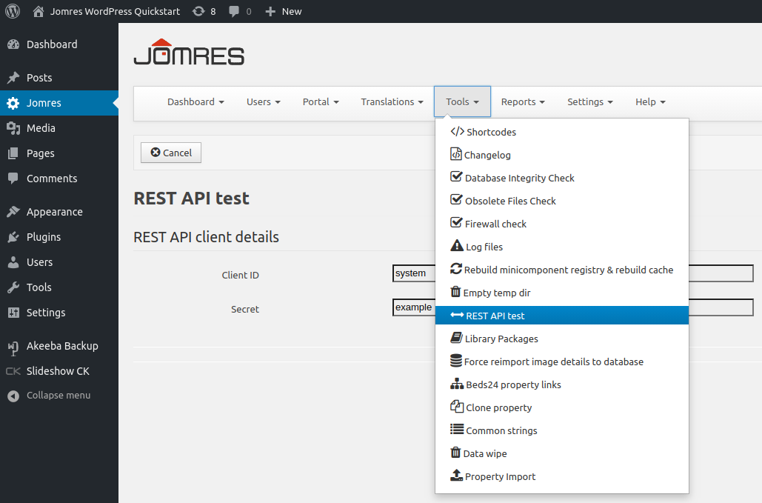Click the Rebuild minicomponent registry refresh icon
Viewport: 762px width, 503px height.
click(x=456, y=269)
